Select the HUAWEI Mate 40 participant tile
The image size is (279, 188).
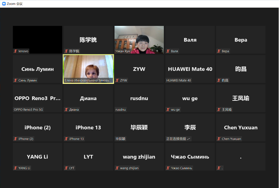pos(190,69)
